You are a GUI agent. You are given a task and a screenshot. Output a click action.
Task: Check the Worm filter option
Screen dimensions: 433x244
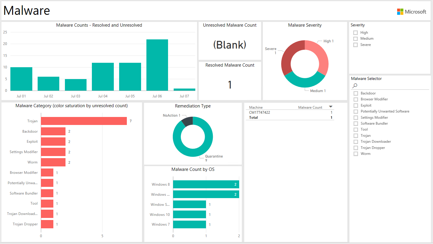tap(356, 154)
